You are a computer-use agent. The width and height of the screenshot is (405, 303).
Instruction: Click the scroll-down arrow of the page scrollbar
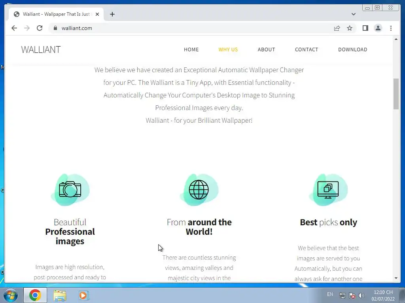(396, 278)
